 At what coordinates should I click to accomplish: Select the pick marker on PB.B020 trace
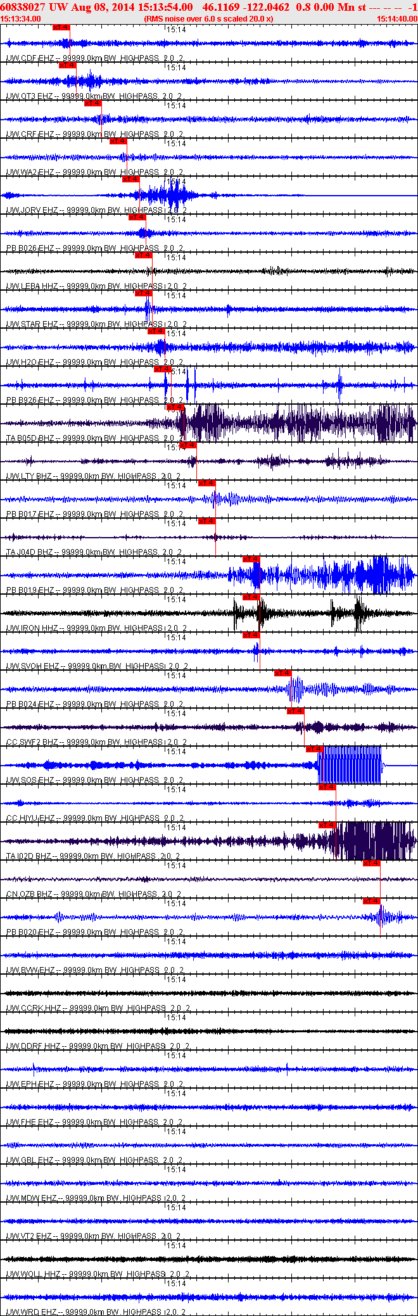click(372, 901)
